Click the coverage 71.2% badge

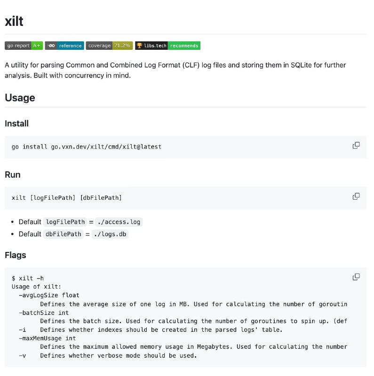pos(109,46)
